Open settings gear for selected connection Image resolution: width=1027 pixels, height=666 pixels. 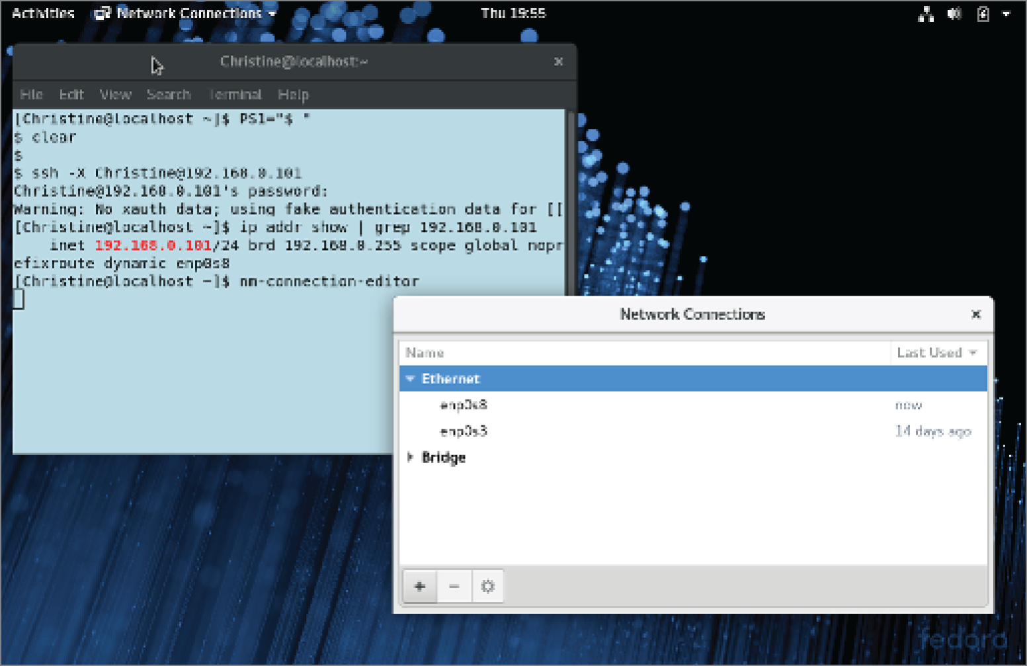pyautogui.click(x=488, y=586)
